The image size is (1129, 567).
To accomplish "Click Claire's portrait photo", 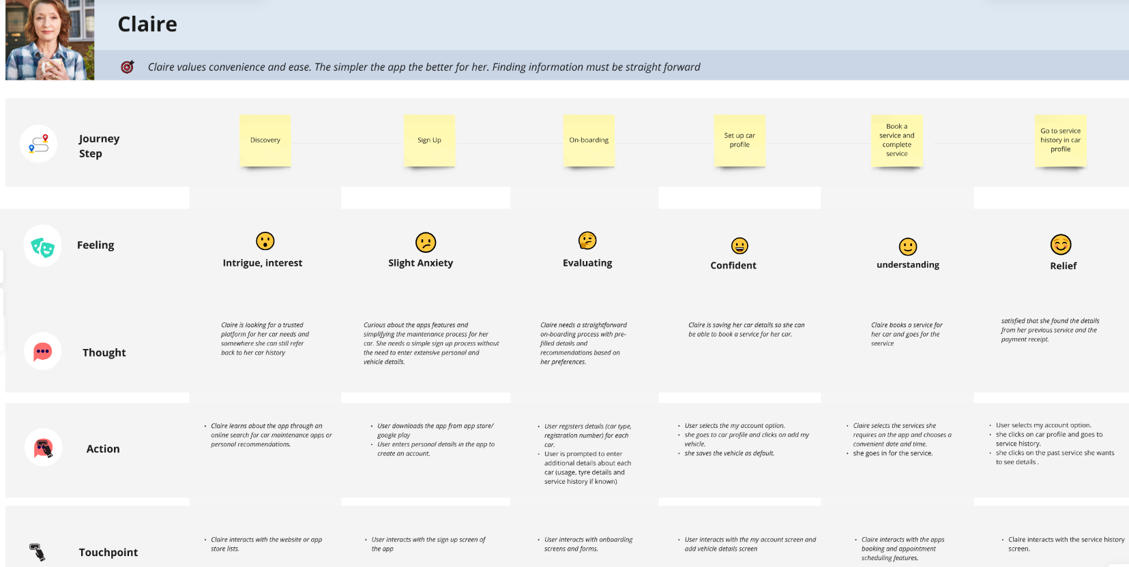I will click(x=50, y=40).
